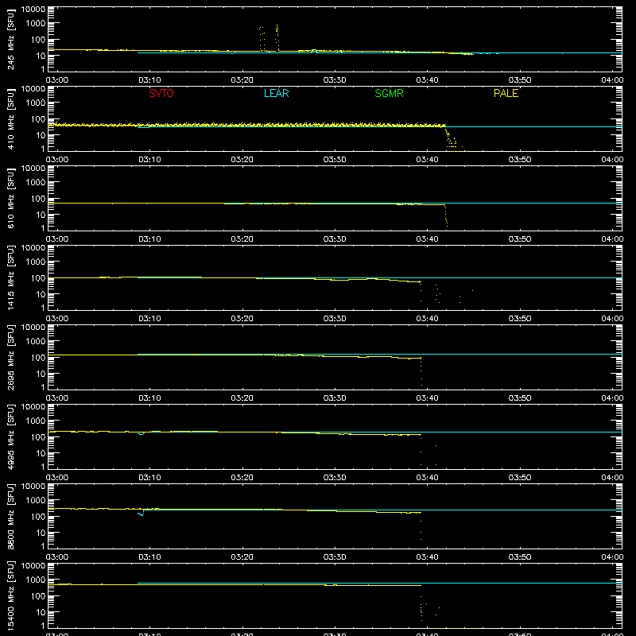Screen dimensions: 636x636
Task: Click the 1000 tick label of the 15400 MHz panel
Action: 36,580
